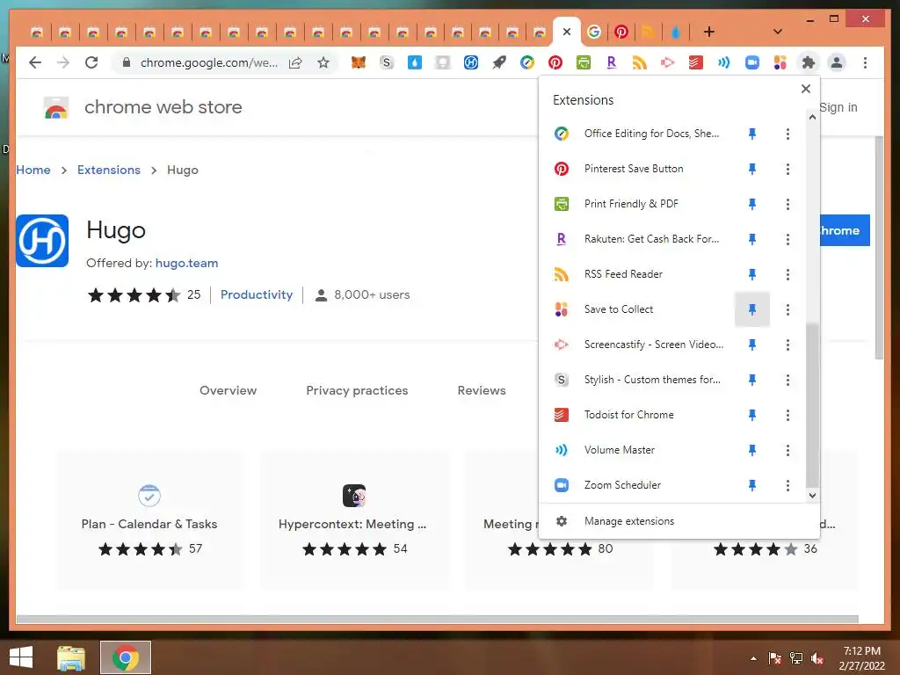Unpin Zoom Scheduler extension
This screenshot has width=900, height=675.
point(752,485)
